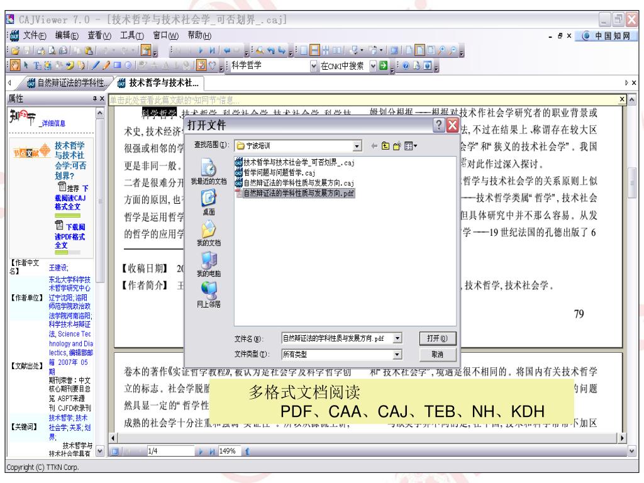
Task: Expand the 在CNKI中搜索 dropdown
Action: tap(373, 65)
